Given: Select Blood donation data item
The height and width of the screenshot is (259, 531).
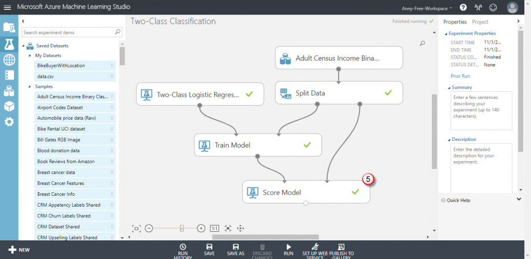Looking at the screenshot, I should coord(75,150).
